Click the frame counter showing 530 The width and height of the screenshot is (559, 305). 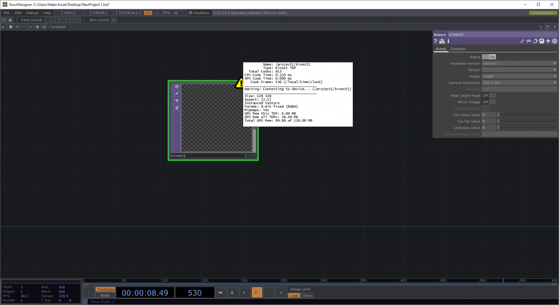195,293
